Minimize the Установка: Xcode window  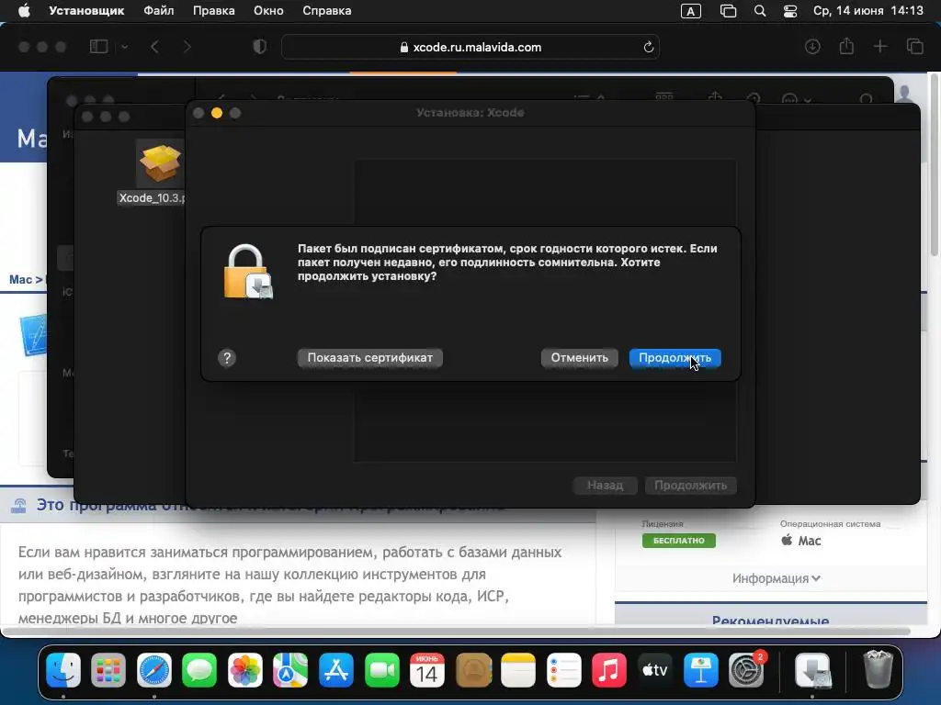[217, 113]
